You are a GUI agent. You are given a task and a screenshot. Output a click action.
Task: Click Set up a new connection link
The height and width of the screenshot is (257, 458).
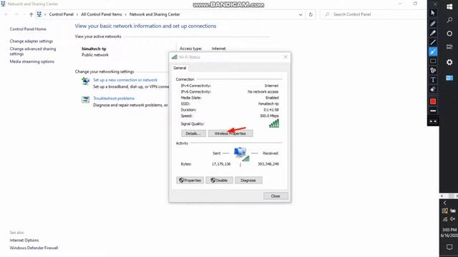click(125, 80)
